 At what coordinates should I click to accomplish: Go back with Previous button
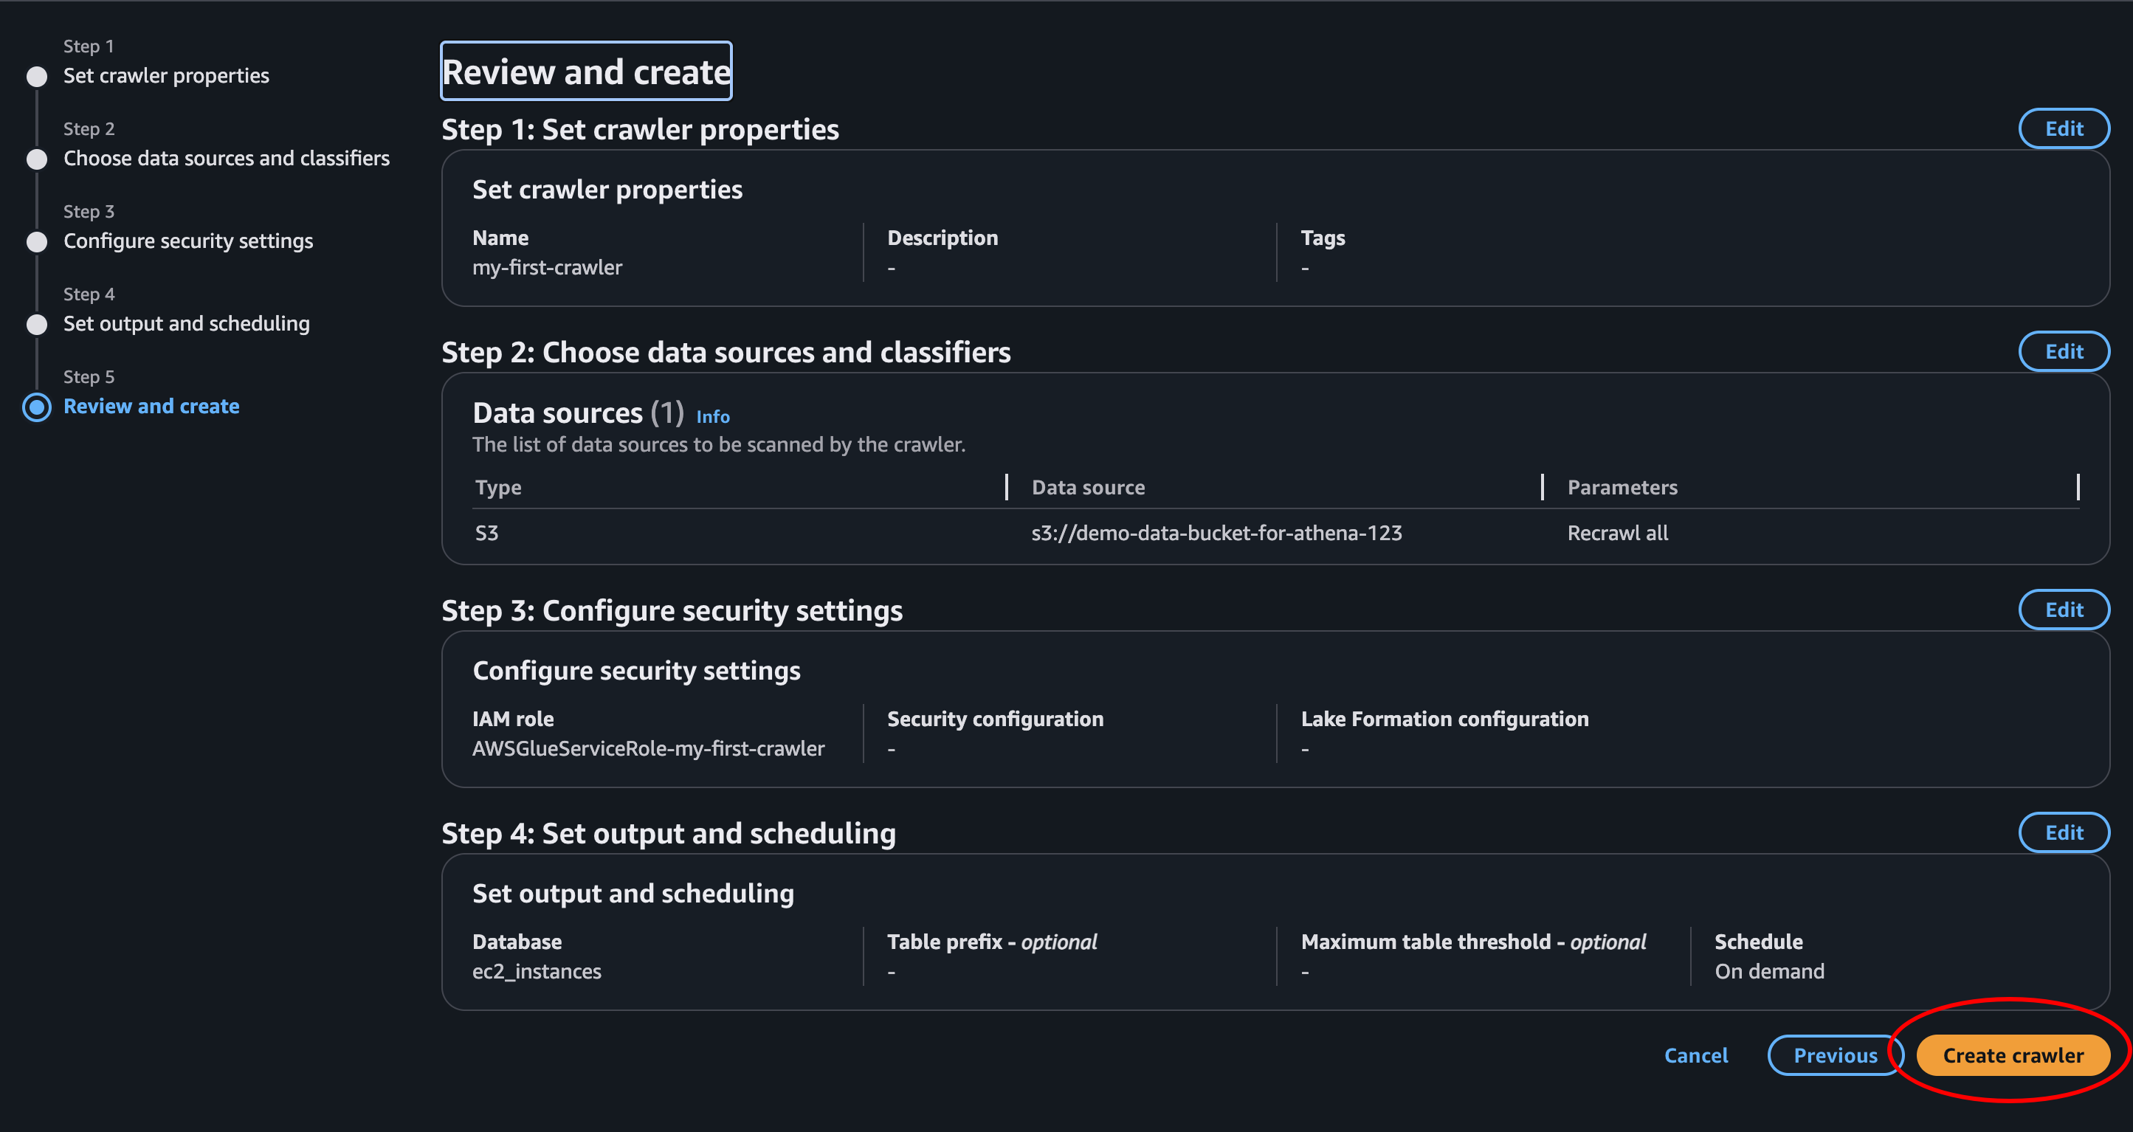(x=1834, y=1055)
